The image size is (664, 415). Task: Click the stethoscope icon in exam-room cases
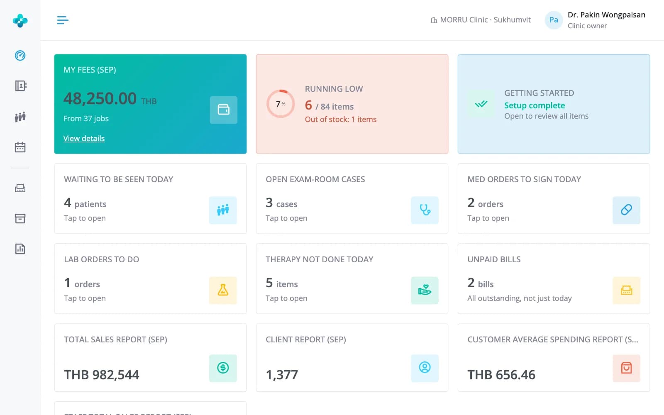[425, 210]
